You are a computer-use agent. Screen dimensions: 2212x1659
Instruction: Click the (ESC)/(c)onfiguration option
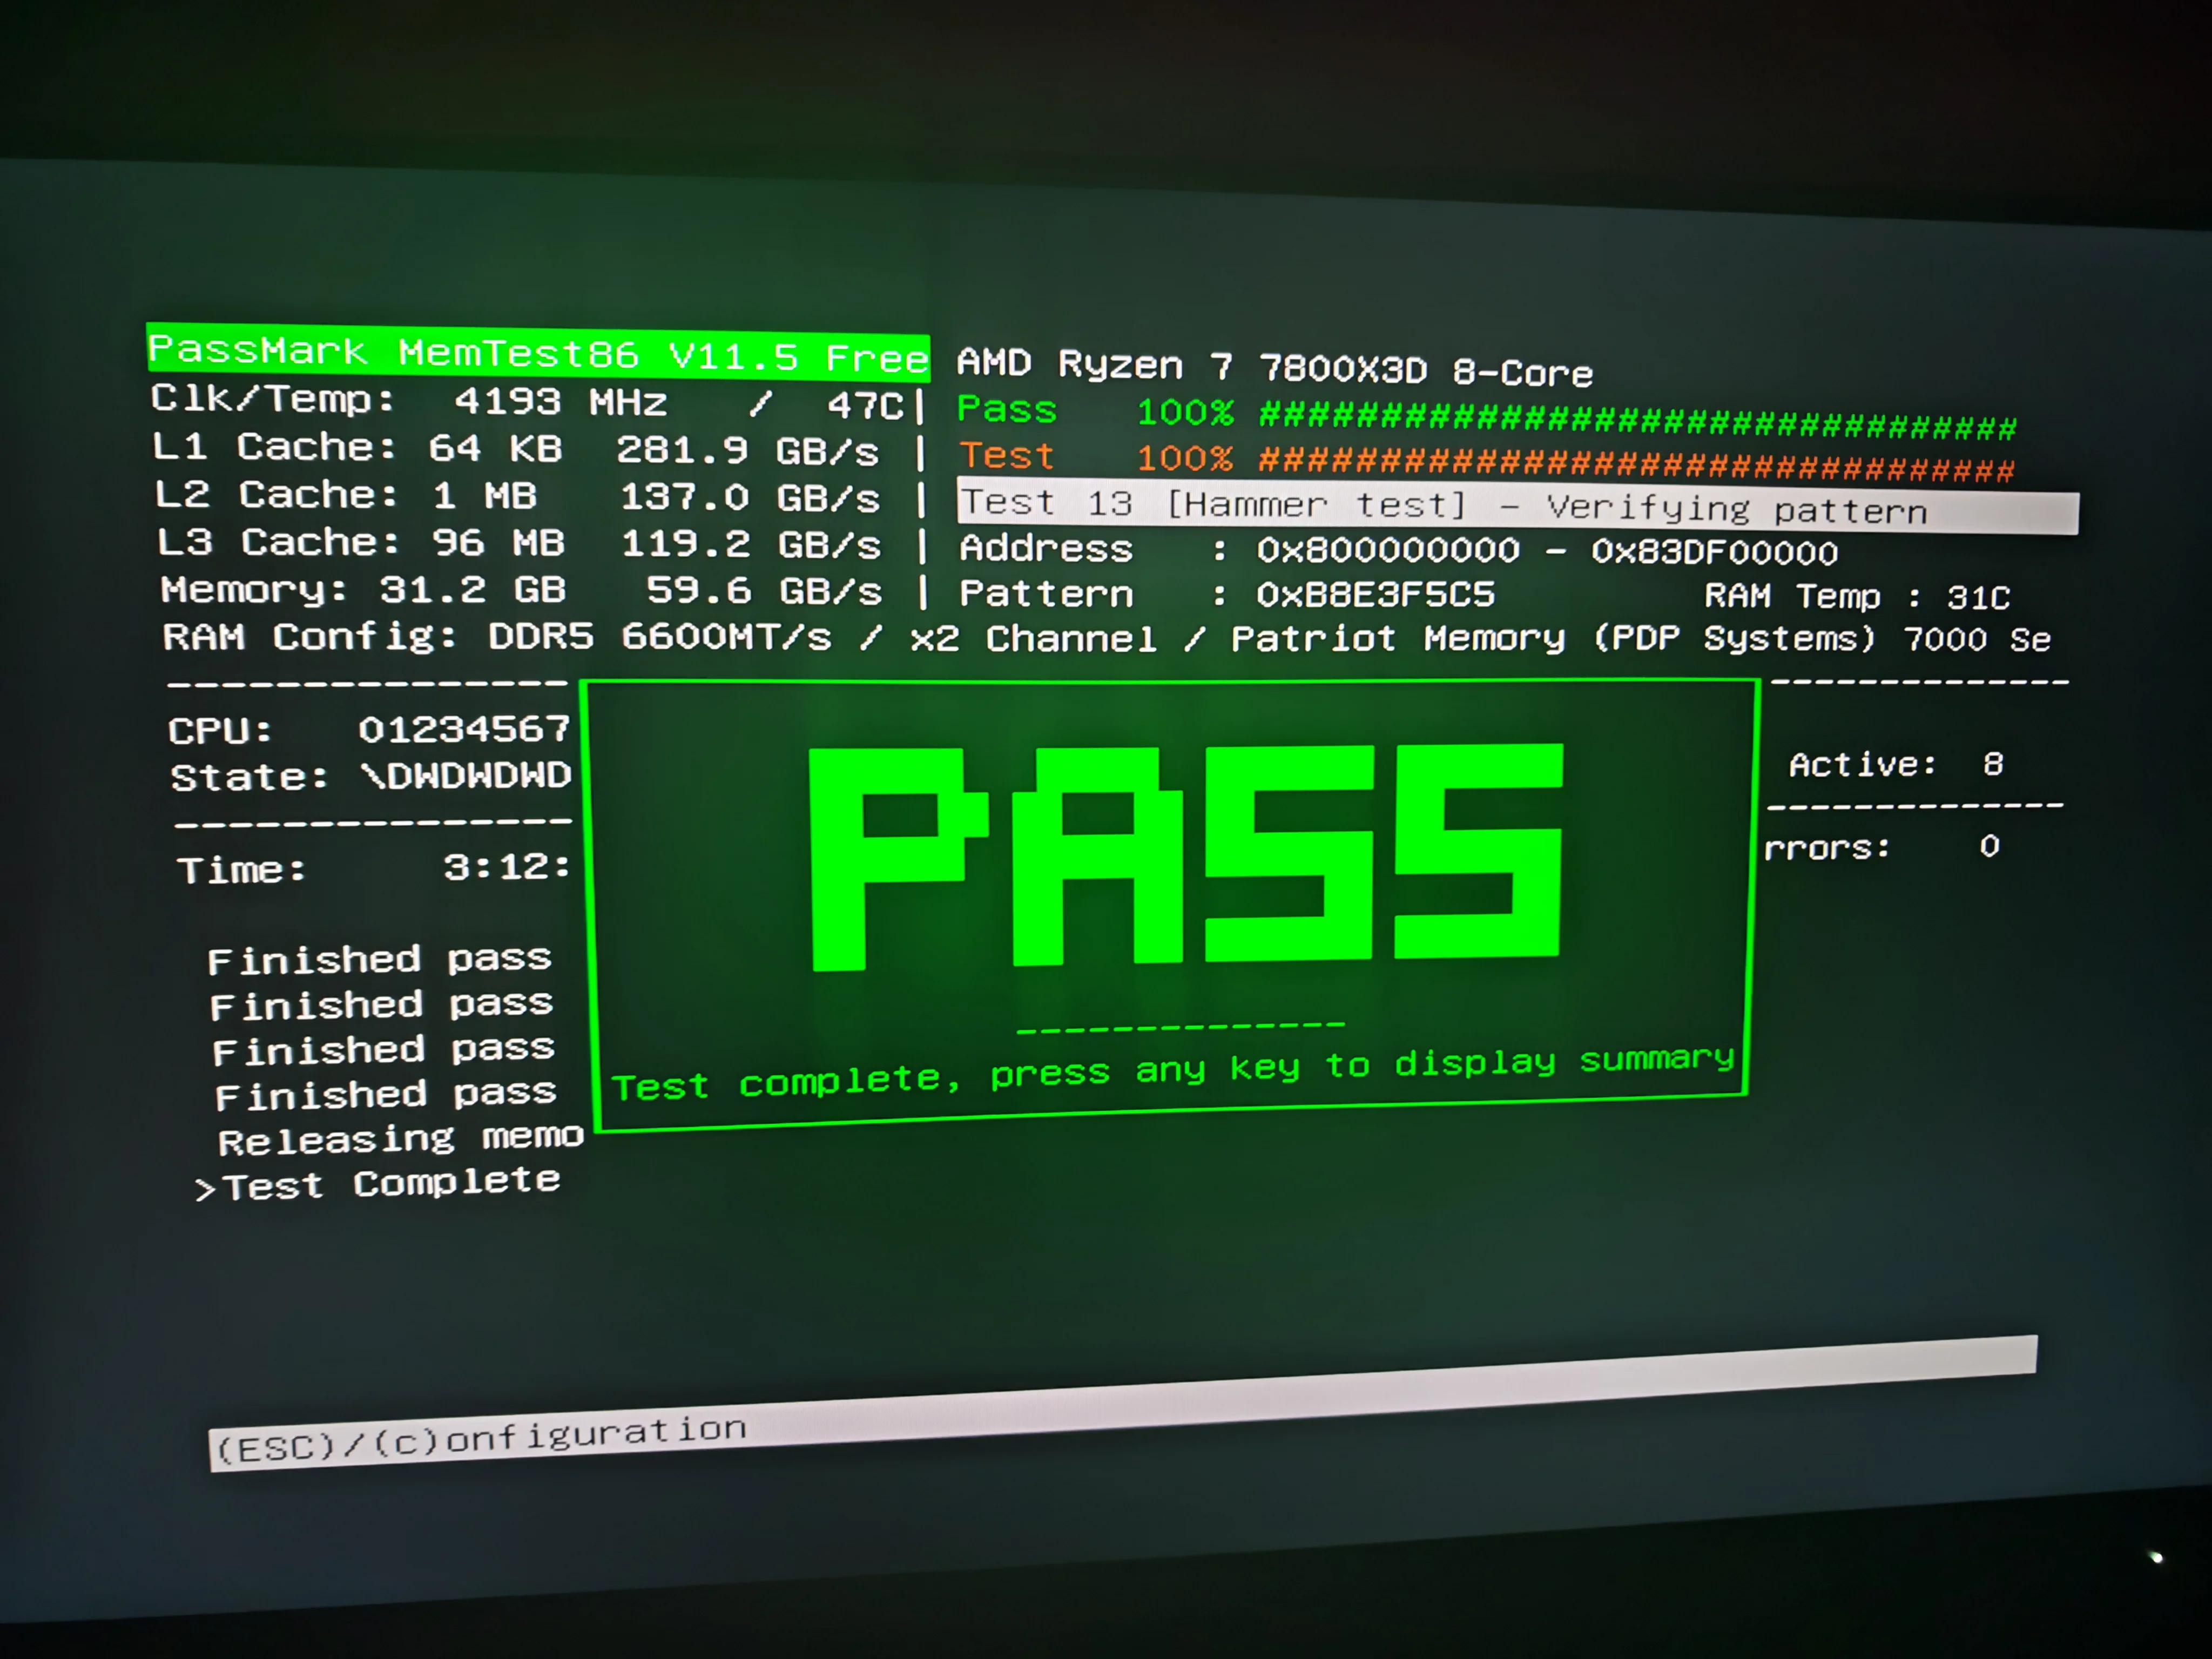(x=481, y=1439)
